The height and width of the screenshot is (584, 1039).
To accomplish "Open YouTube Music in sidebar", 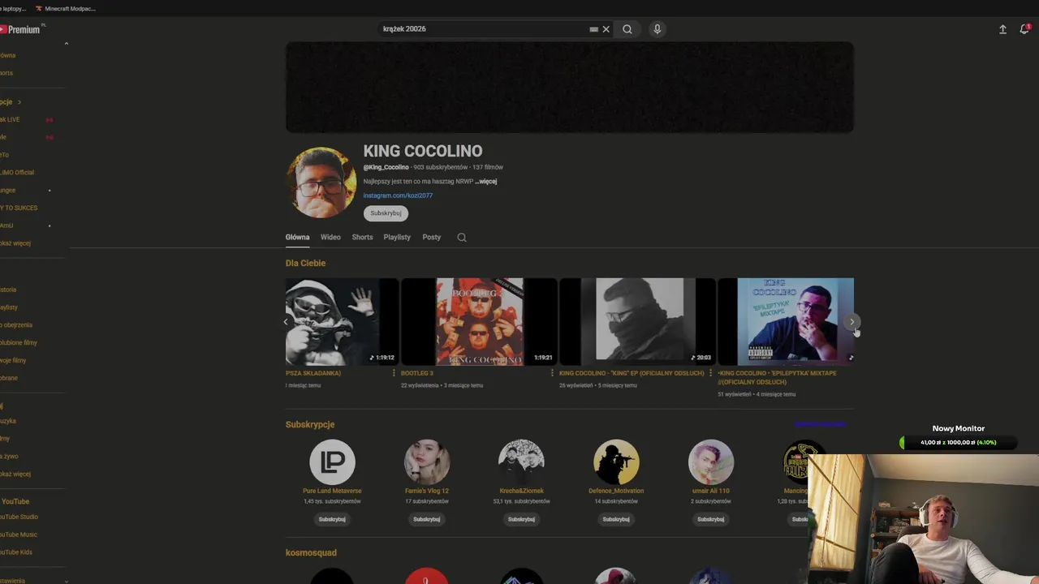I will (19, 535).
